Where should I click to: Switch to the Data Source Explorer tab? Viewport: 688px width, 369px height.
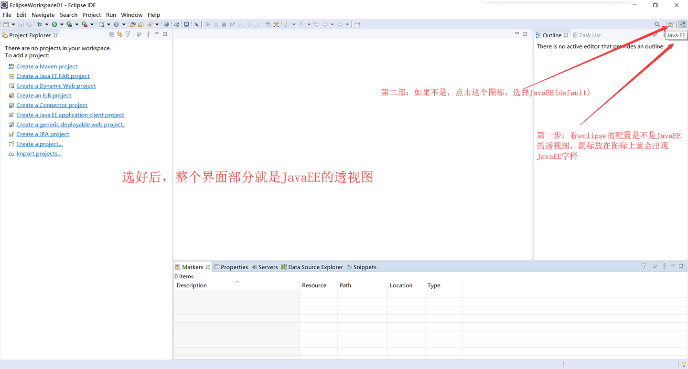(315, 267)
